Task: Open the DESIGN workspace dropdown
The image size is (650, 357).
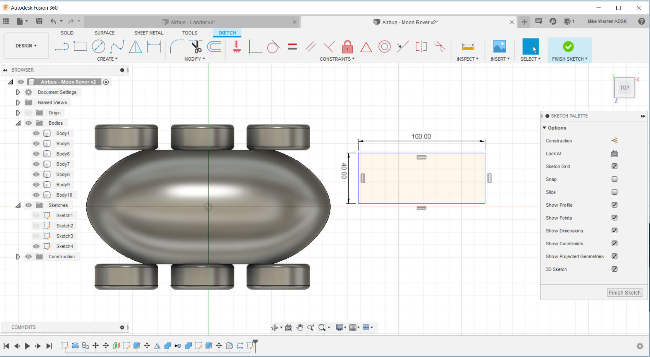Action: pyautogui.click(x=26, y=46)
